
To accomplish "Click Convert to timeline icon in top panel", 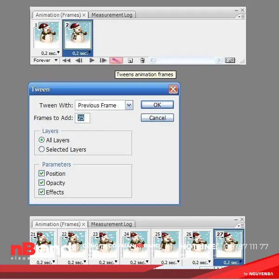I will pyautogui.click(x=230, y=60).
